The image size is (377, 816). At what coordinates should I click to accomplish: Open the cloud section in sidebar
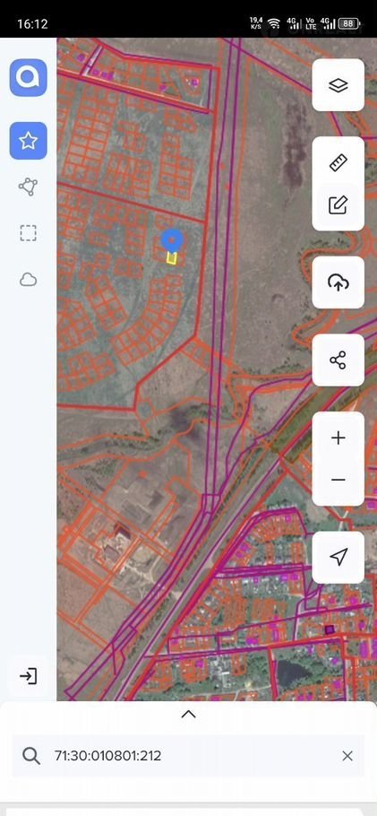28,280
